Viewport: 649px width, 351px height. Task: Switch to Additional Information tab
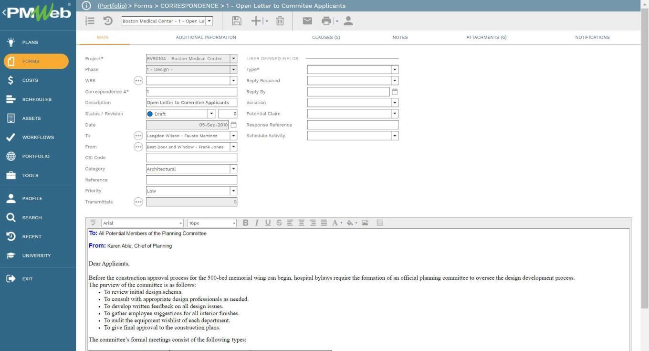206,37
